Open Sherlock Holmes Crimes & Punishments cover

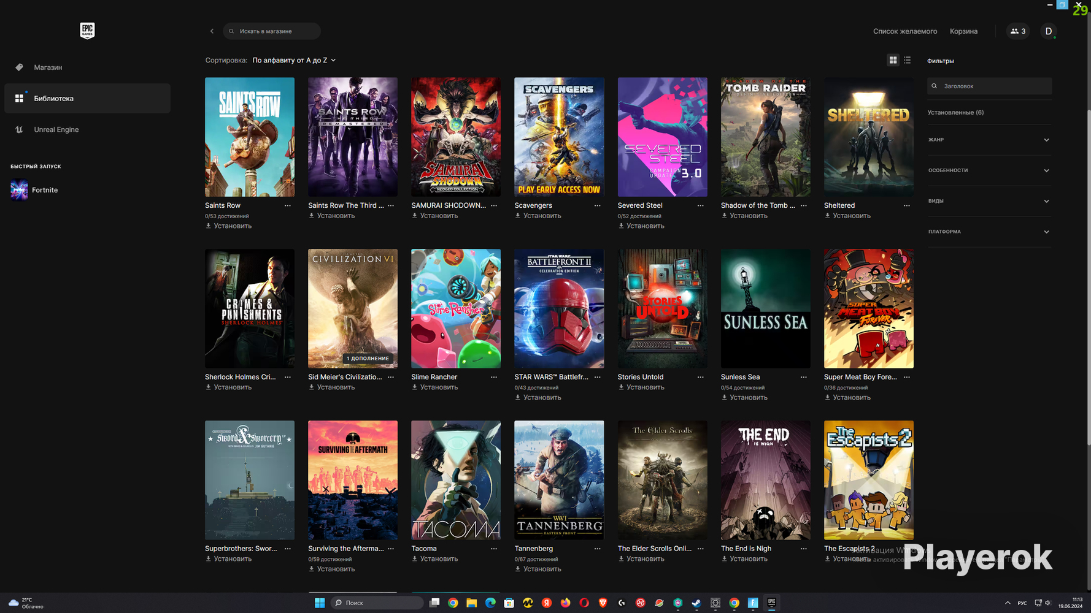tap(250, 308)
